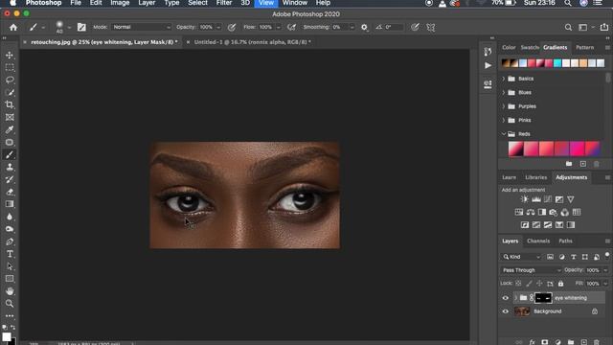Open the brush preset picker arrow

(x=69, y=28)
